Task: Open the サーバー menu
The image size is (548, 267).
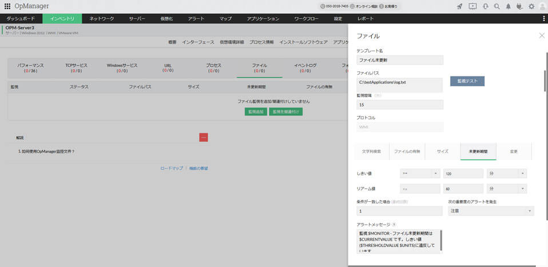Action: click(x=137, y=18)
